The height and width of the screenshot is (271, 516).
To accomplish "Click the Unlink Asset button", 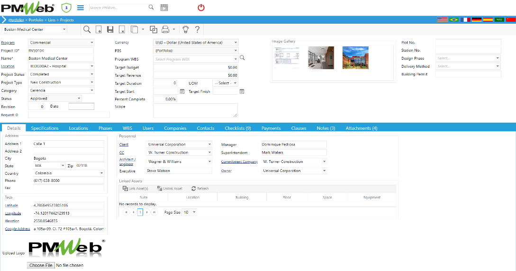I will tap(170, 189).
